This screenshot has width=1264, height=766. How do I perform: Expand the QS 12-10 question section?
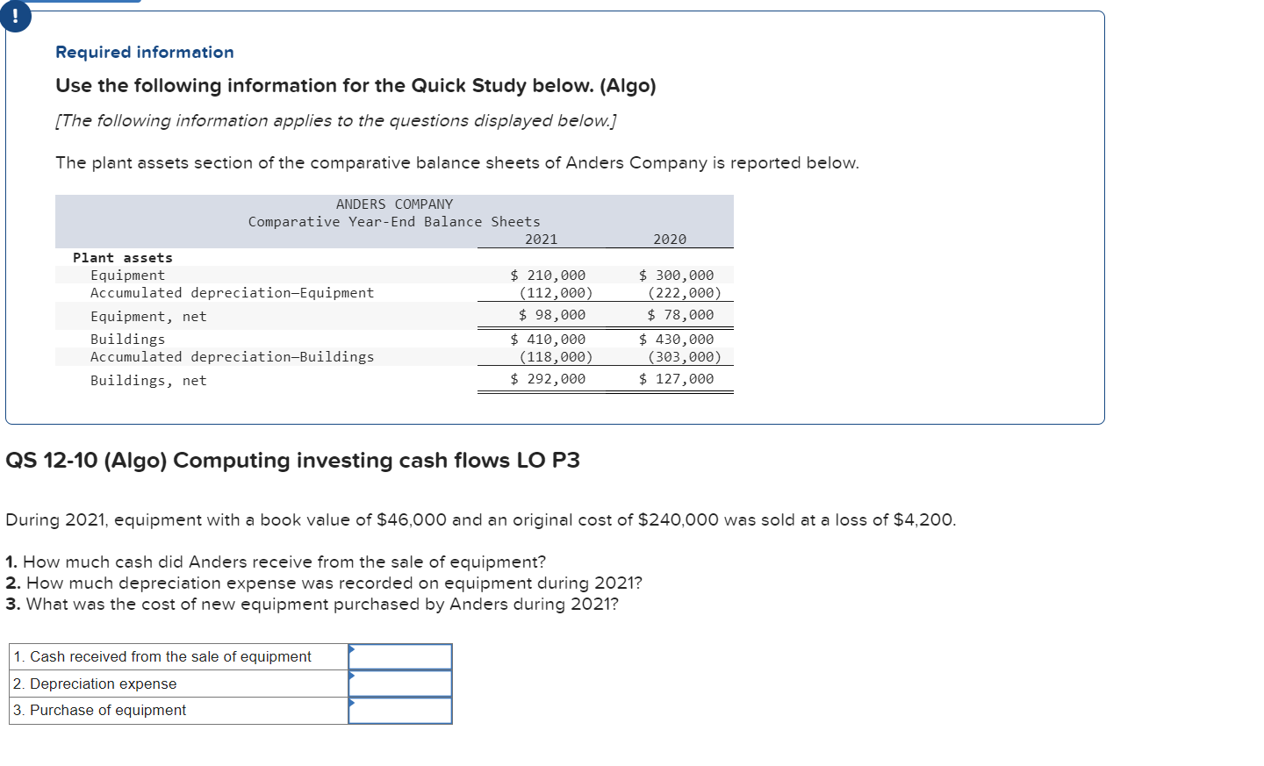click(292, 460)
